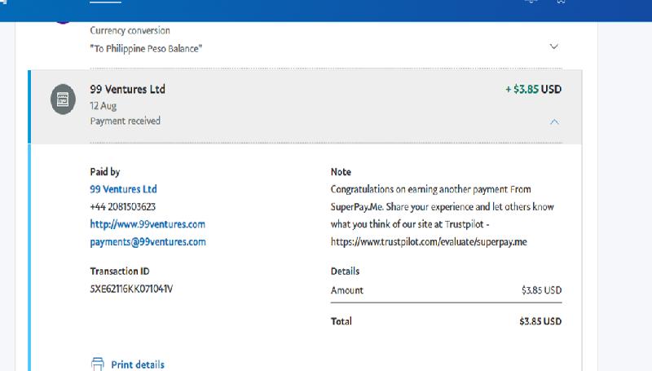
Task: Click the Currency conversion label
Action: coord(130,30)
